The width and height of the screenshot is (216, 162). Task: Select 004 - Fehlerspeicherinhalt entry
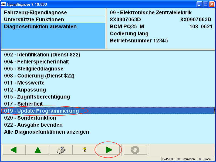(36, 62)
